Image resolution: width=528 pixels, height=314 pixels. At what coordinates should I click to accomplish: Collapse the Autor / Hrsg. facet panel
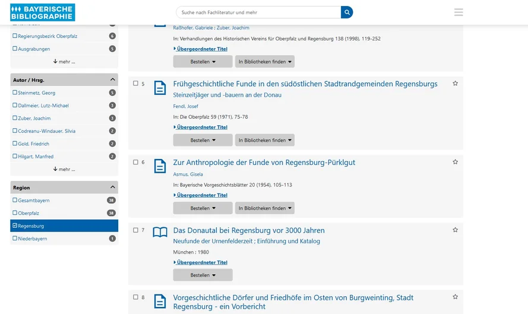coord(112,80)
